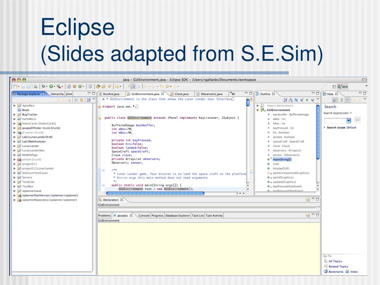The height and width of the screenshot is (285, 380).
Task: Click the editor vertical scrollbar thumb
Action: tap(248, 102)
